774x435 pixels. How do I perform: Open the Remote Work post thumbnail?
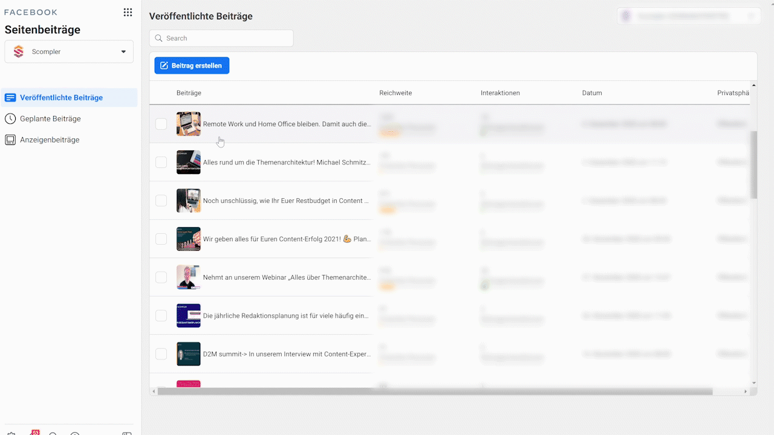pyautogui.click(x=188, y=124)
